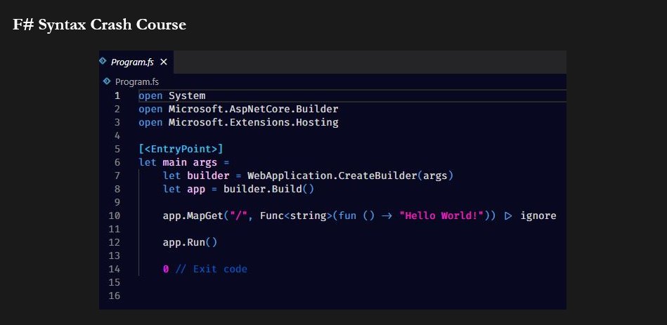The width and height of the screenshot is (667, 325).
Task: Click the F# file icon in the tab
Action: click(103, 61)
